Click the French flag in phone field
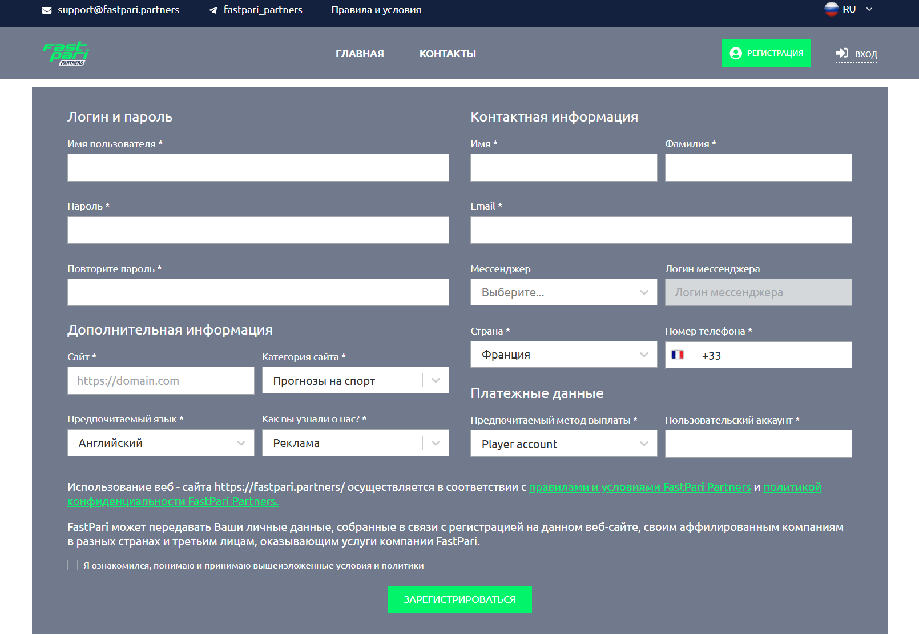The height and width of the screenshot is (640, 919). pyautogui.click(x=678, y=355)
